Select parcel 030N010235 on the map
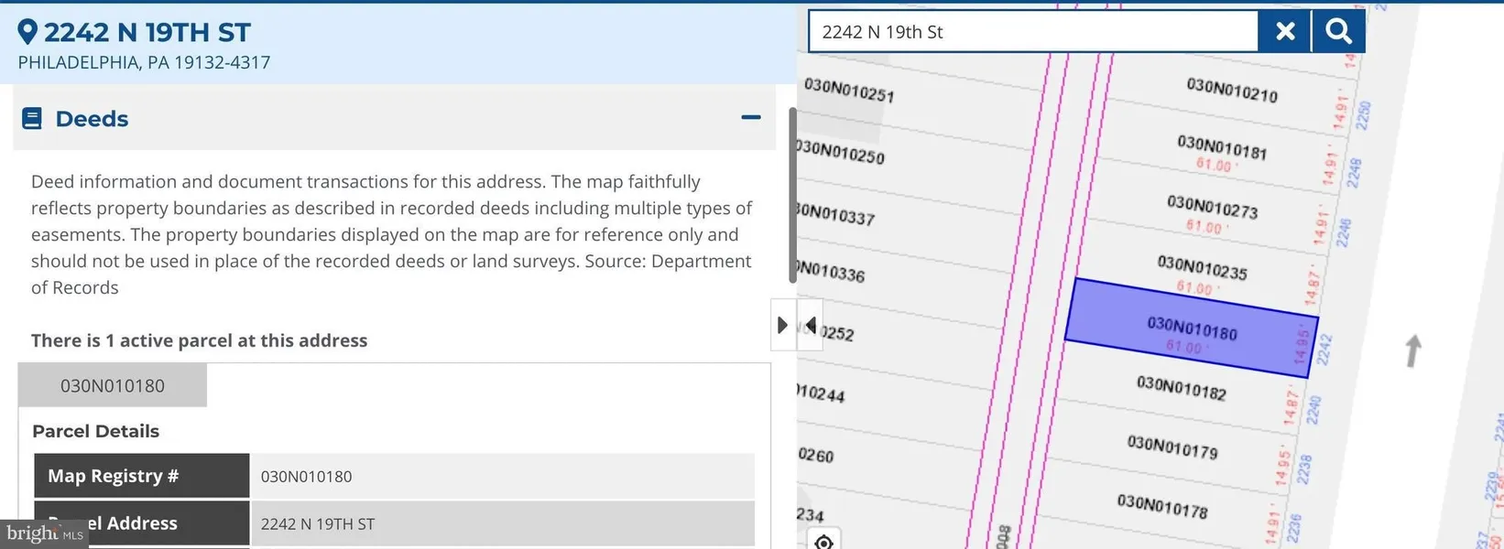Viewport: 1504px width, 549px height. [1201, 268]
